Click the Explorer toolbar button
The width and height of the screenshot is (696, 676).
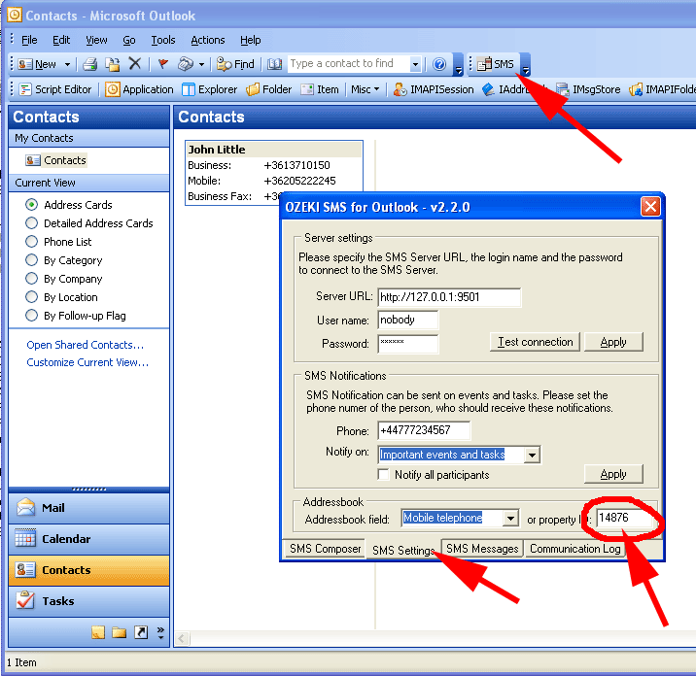pos(210,89)
